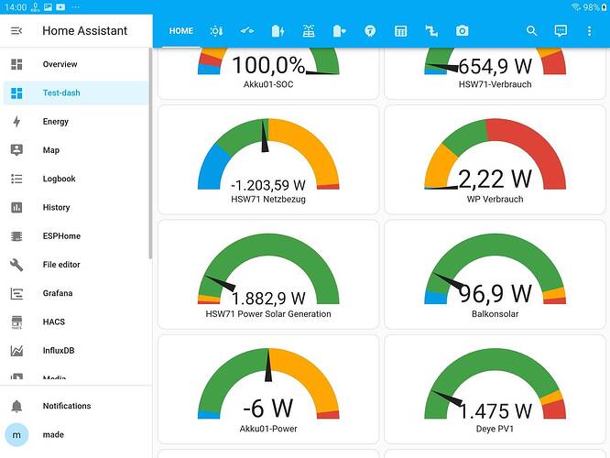
Task: Open the made user profile avatar
Action: click(16, 435)
